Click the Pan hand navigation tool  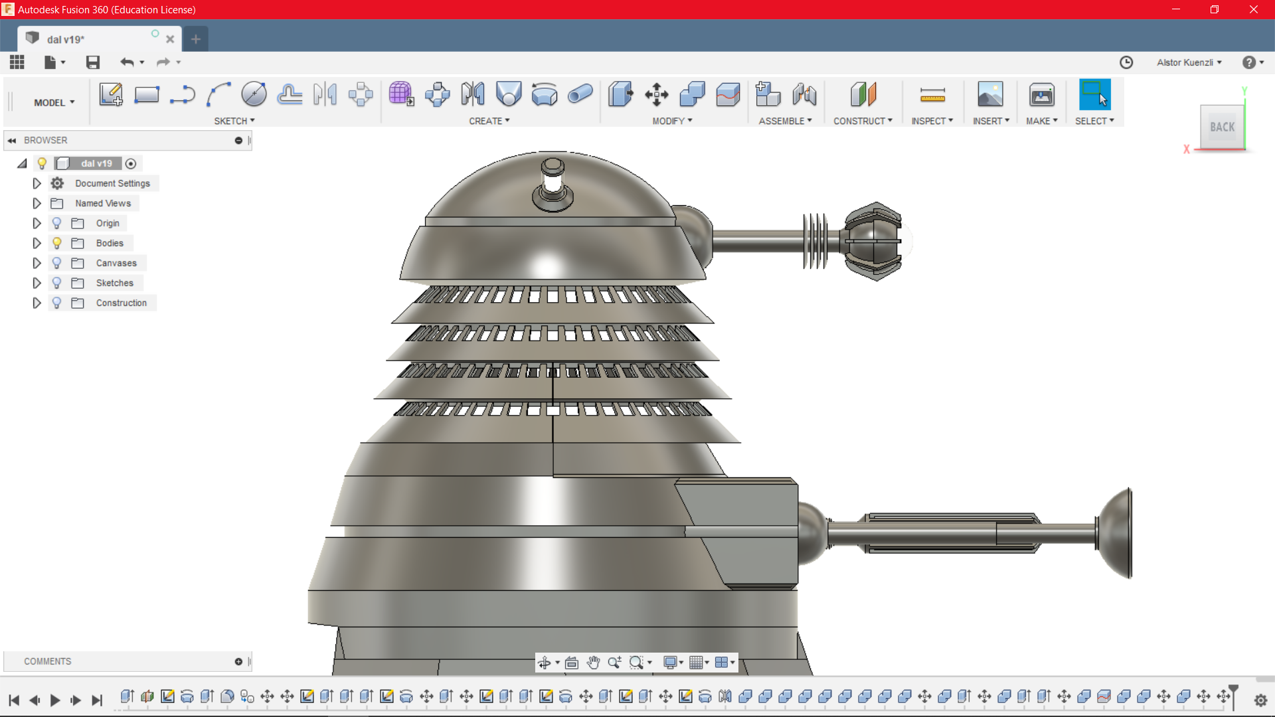593,663
